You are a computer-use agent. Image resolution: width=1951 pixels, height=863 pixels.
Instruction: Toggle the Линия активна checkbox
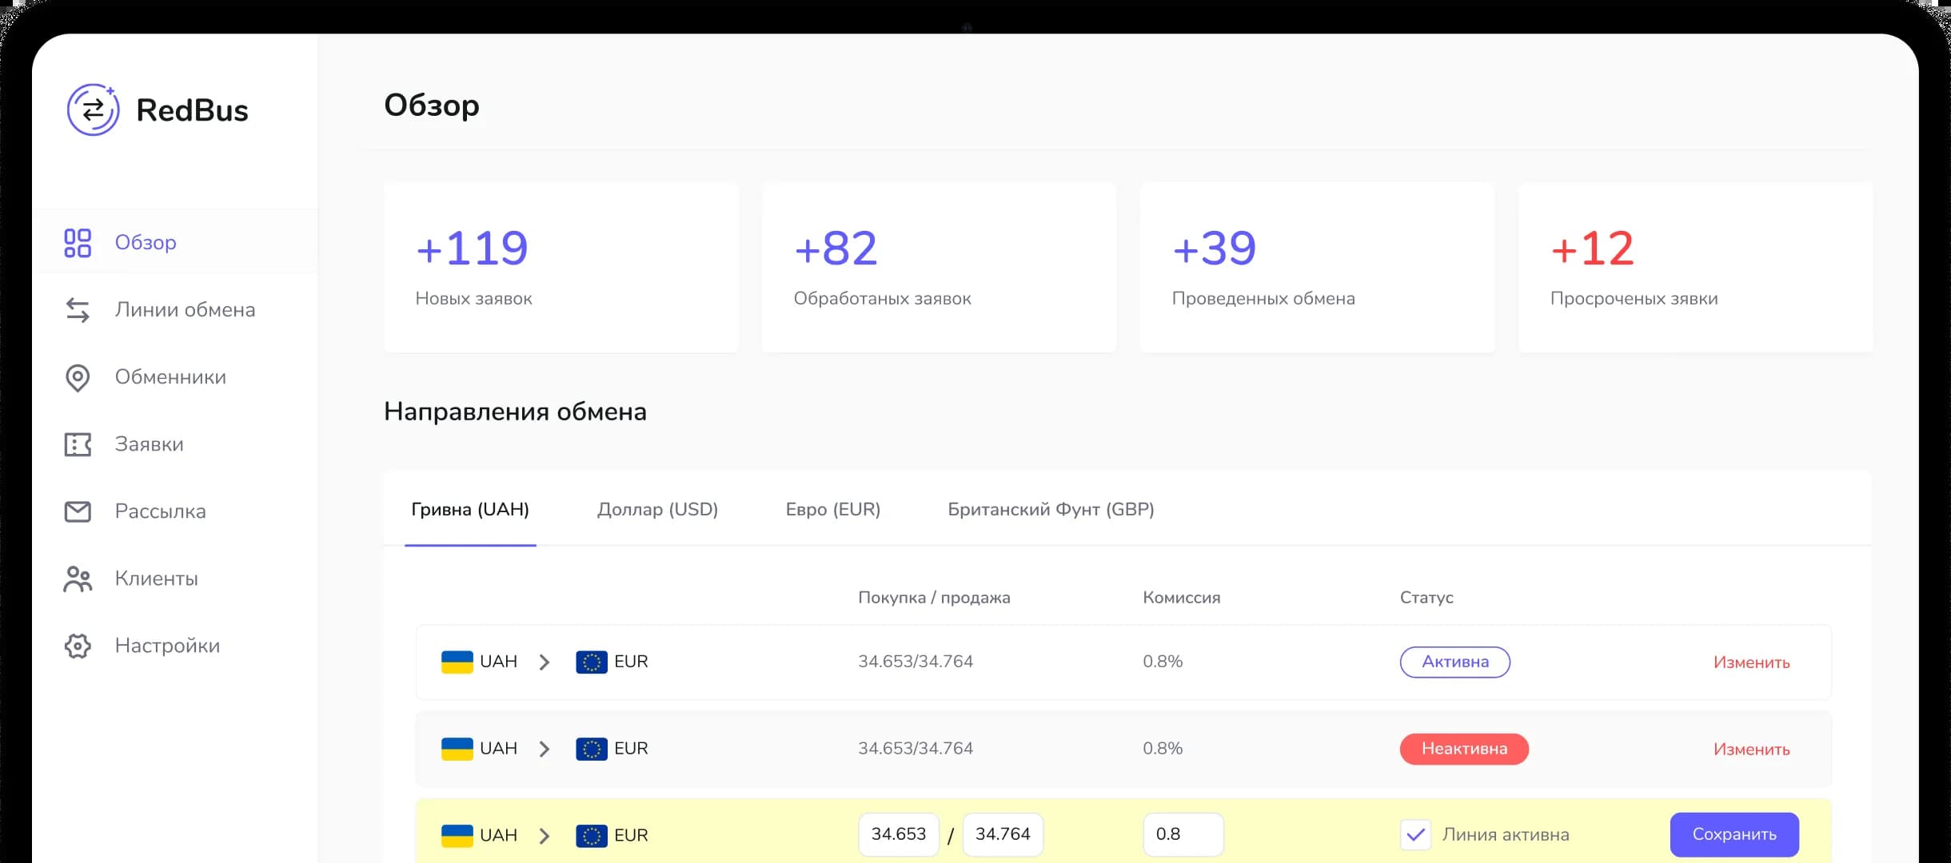[1415, 835]
